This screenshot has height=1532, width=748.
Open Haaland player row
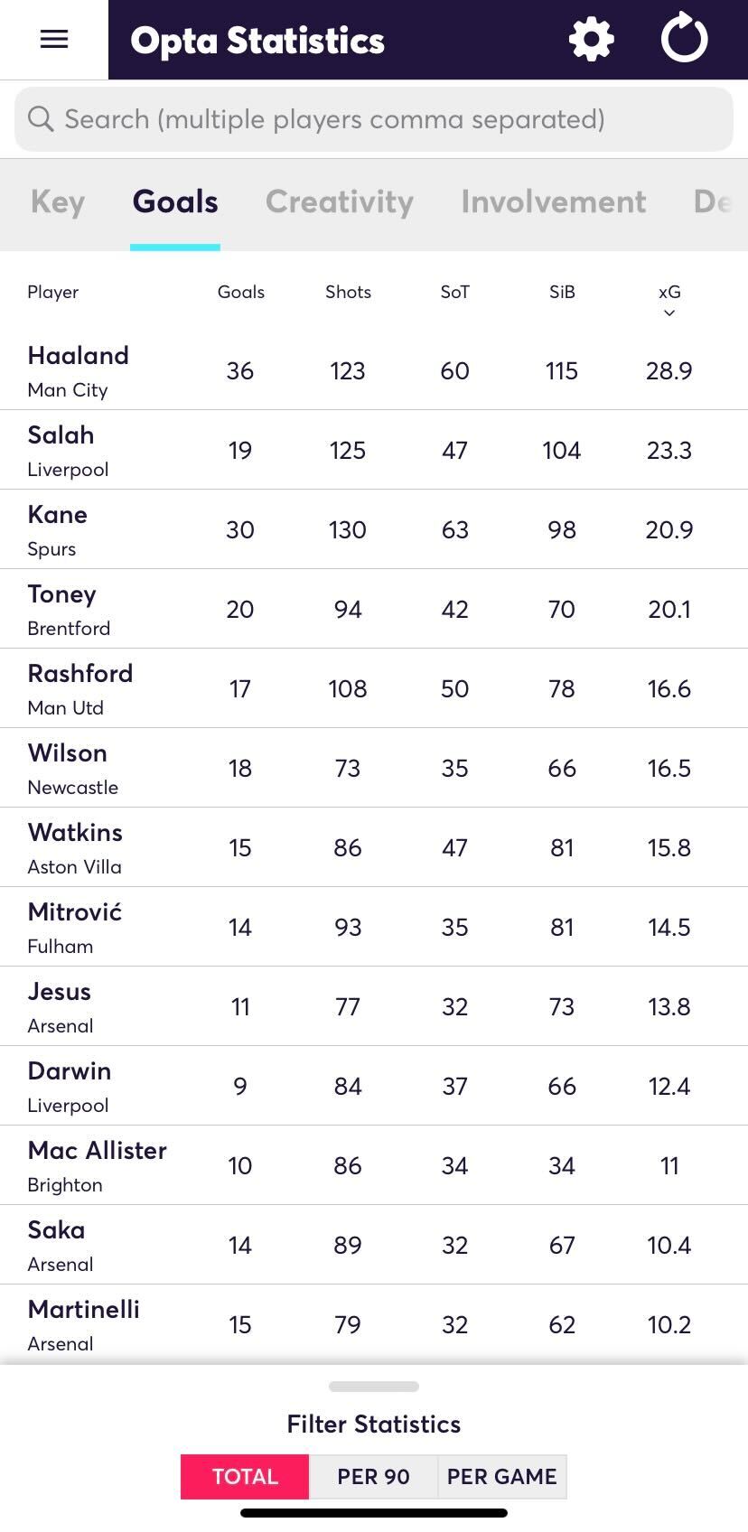374,370
